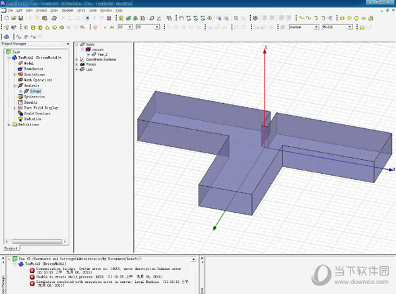The width and height of the screenshot is (396, 294).
Task: Click the red Offset origin icon
Action: pos(95,27)
